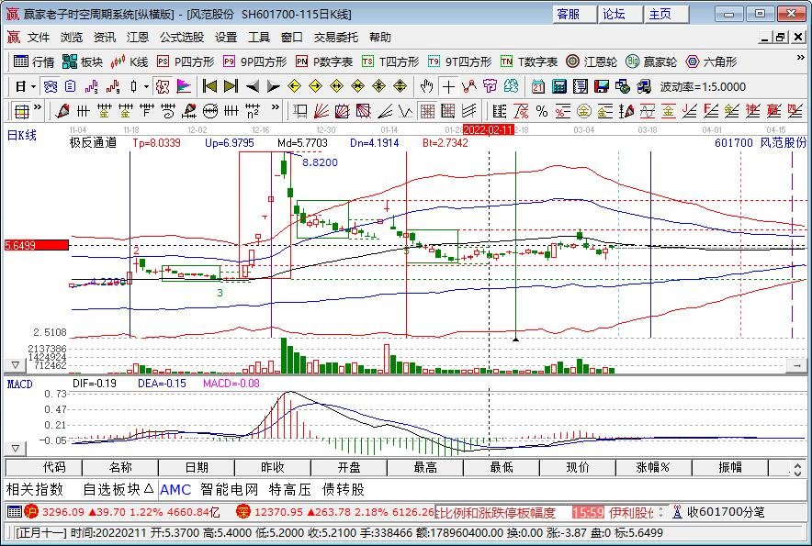The image size is (812, 546).
Task: Toggle the square grid overlay button
Action: tap(427, 111)
